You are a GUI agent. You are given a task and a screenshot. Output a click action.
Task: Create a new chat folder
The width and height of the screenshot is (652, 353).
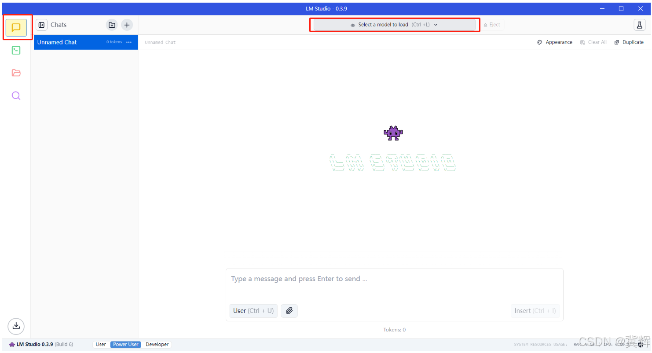[112, 25]
